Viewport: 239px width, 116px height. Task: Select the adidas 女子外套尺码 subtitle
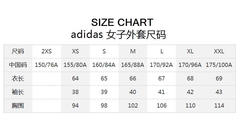pyautogui.click(x=118, y=35)
